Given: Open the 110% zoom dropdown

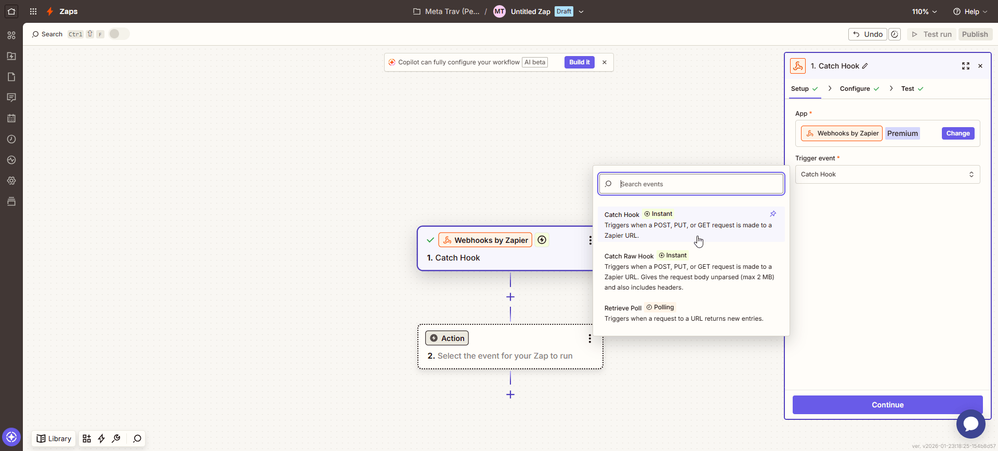Looking at the screenshot, I should 924,11.
